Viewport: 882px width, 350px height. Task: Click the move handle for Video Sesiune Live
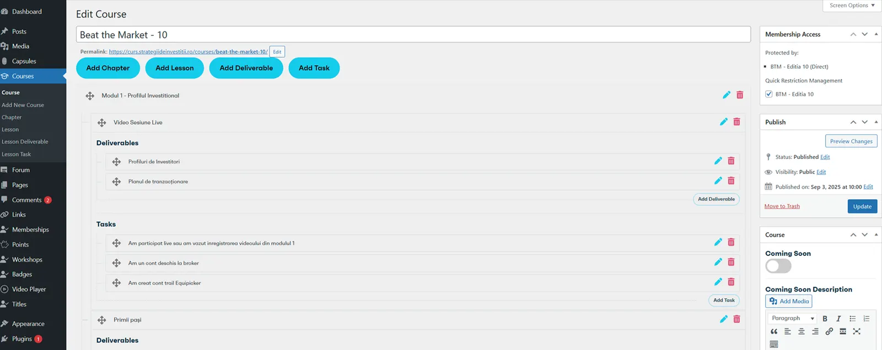pos(102,123)
